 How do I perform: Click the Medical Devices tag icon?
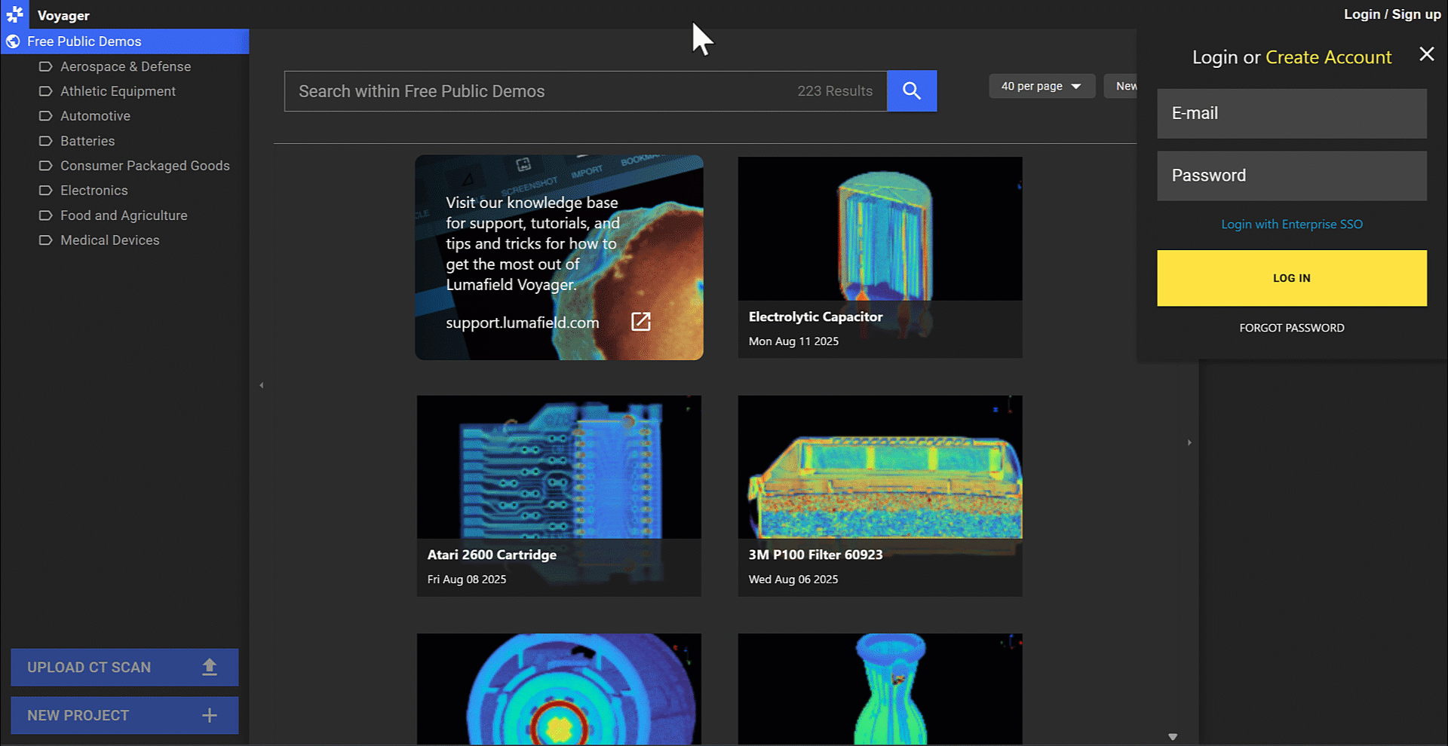(45, 240)
